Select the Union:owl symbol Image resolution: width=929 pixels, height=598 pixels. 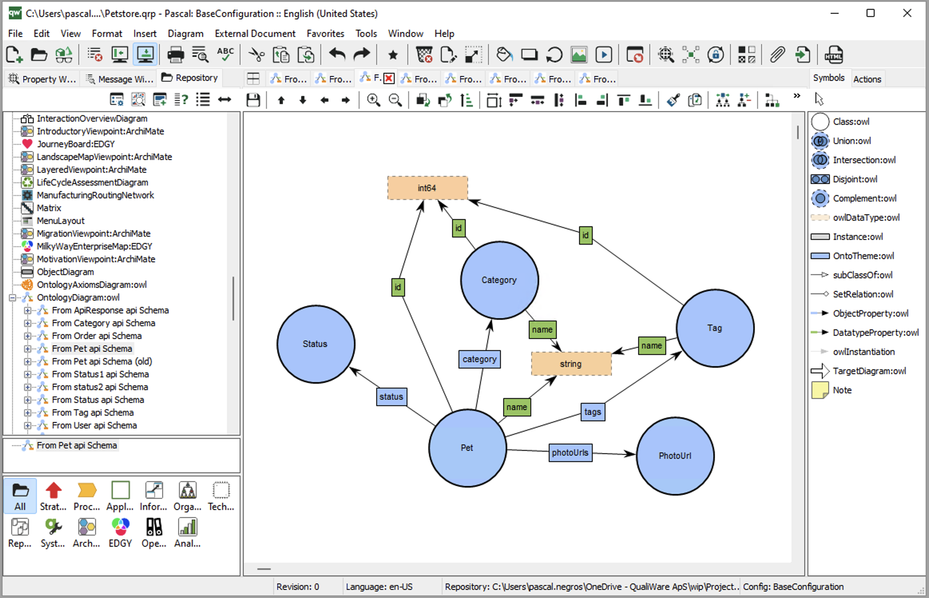point(841,141)
